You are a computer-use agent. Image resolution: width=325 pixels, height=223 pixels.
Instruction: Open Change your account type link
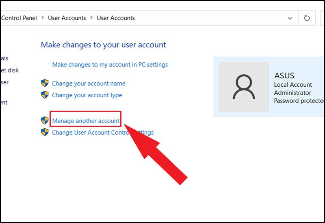click(x=87, y=95)
